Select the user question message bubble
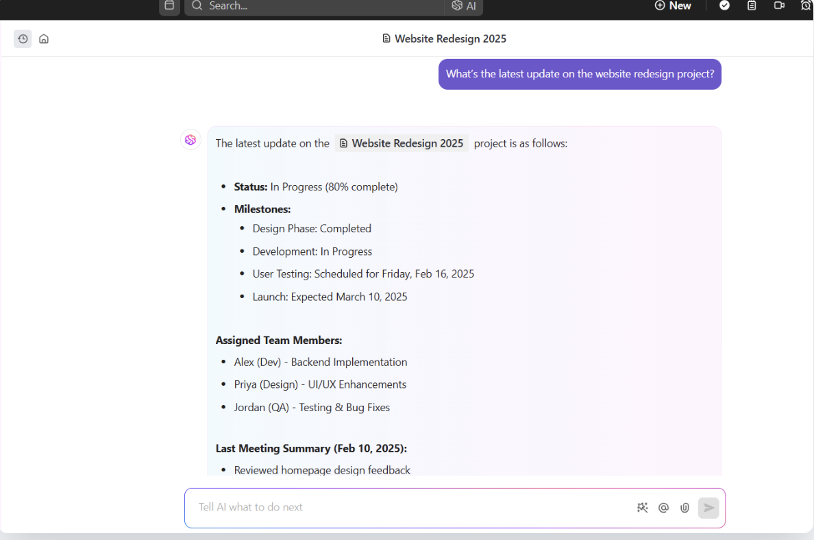Screen dimensions: 814x540 coord(580,74)
